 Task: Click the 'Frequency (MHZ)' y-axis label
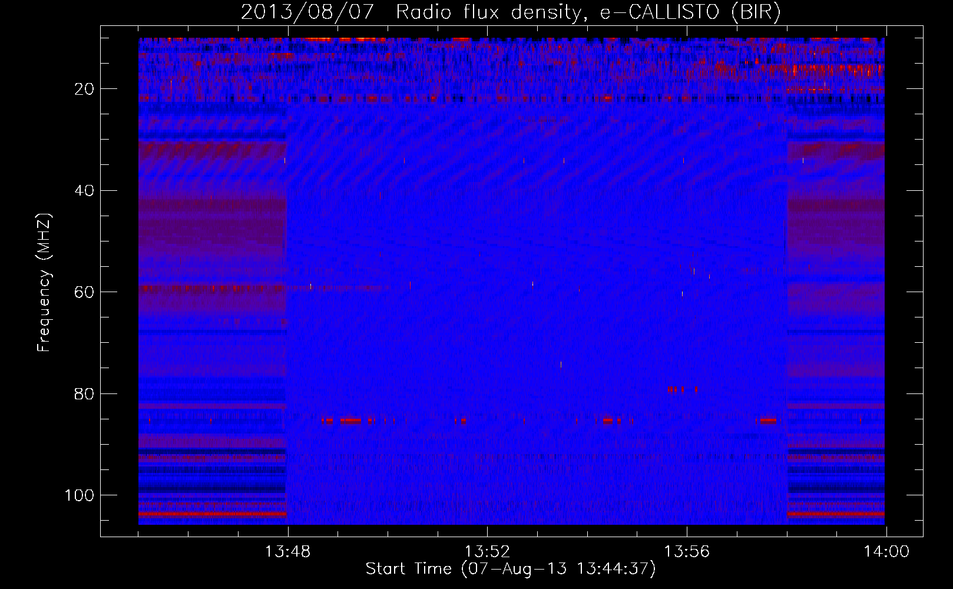pos(44,283)
